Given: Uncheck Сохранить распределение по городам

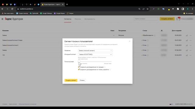Looking at the screenshot, I should tap(79, 67).
